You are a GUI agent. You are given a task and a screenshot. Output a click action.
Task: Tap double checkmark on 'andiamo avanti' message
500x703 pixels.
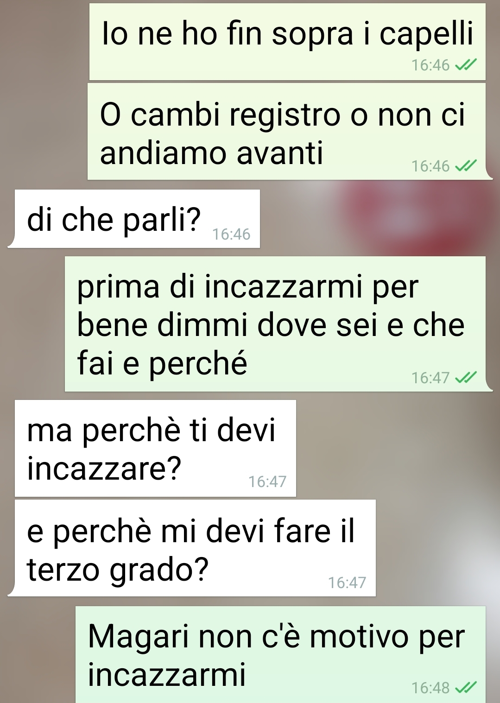pyautogui.click(x=466, y=166)
